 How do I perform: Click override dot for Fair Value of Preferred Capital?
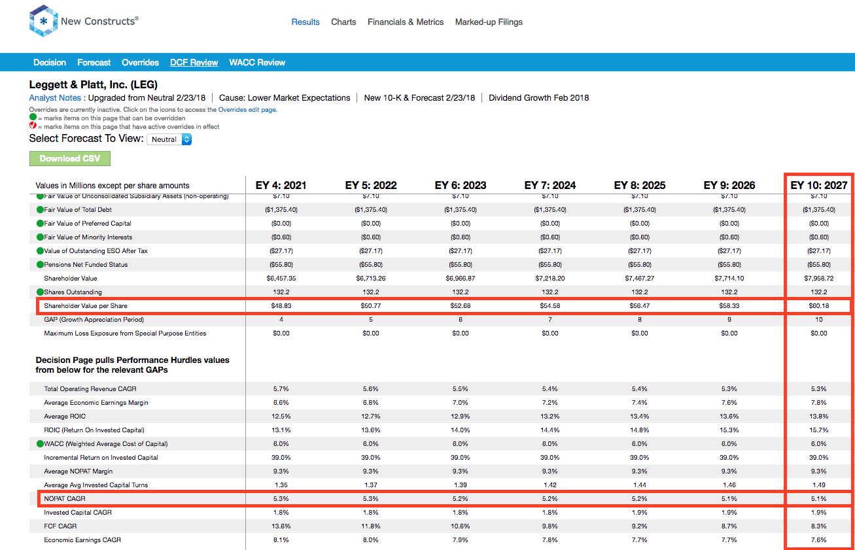click(x=40, y=224)
